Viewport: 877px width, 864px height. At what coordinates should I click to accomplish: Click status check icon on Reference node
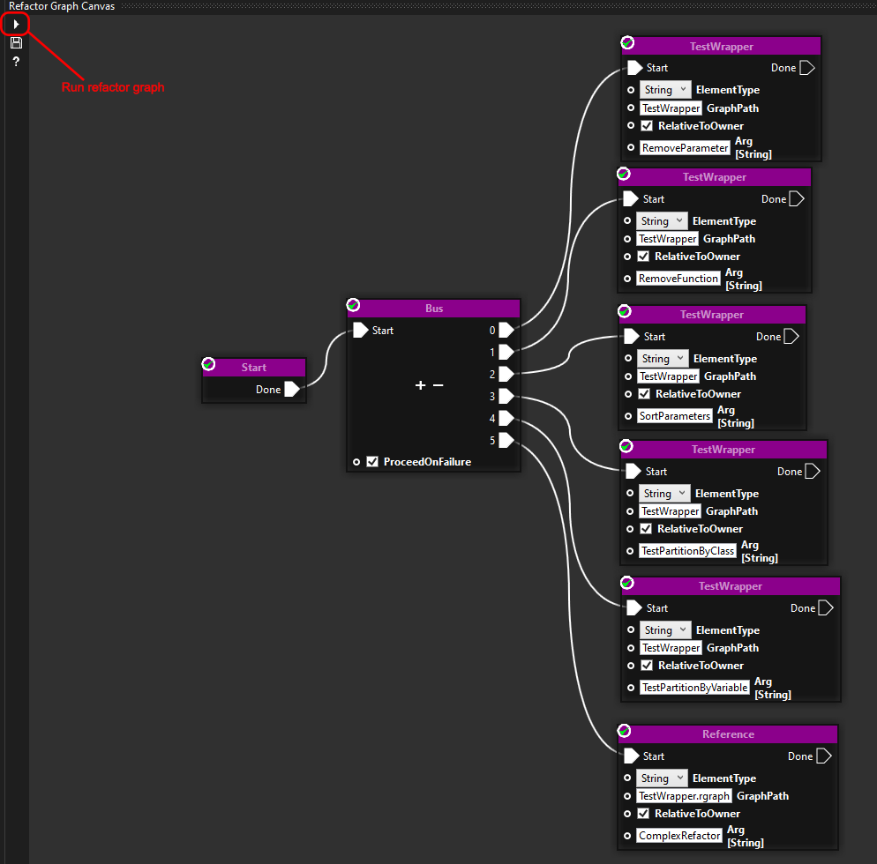tap(624, 731)
